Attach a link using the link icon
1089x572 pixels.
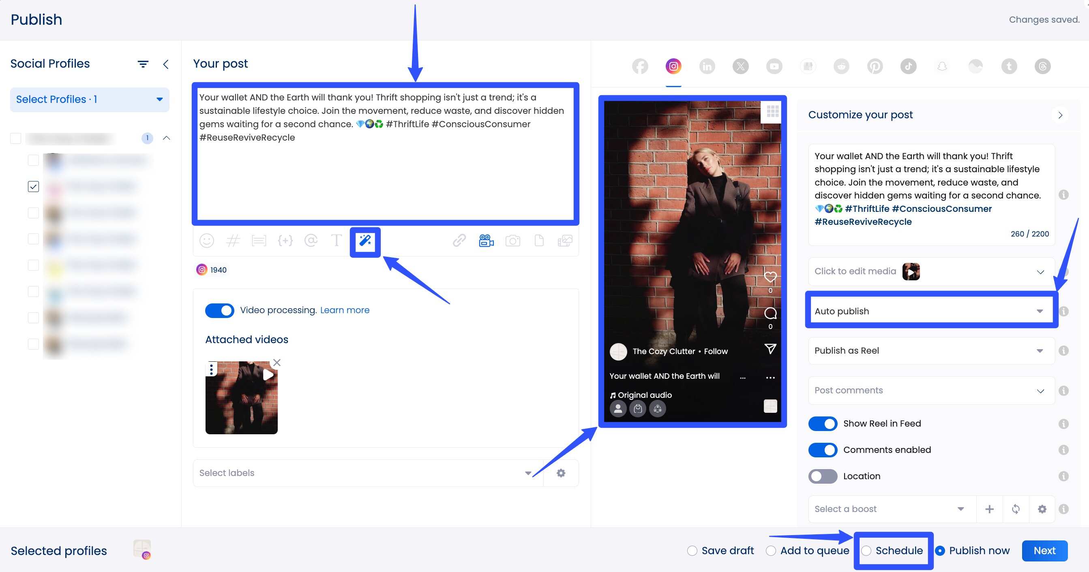pyautogui.click(x=459, y=241)
